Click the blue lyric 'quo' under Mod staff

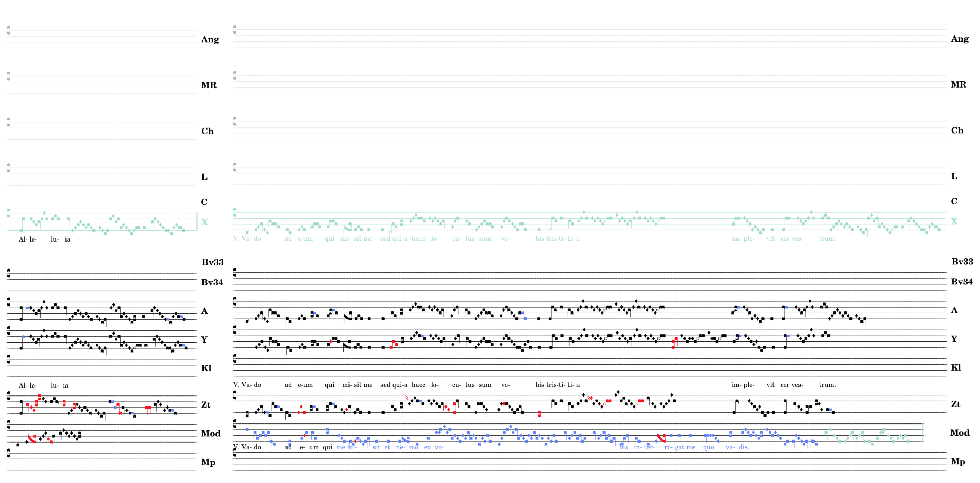(x=708, y=447)
